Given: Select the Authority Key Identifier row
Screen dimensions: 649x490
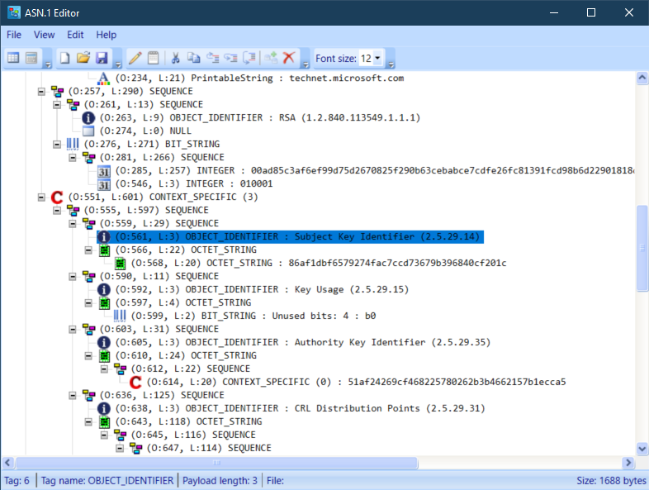Looking at the screenshot, I should tap(302, 342).
